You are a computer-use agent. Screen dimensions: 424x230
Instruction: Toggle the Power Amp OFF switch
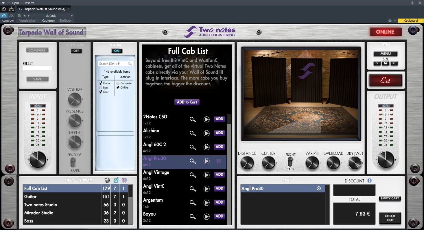[x=76, y=51]
